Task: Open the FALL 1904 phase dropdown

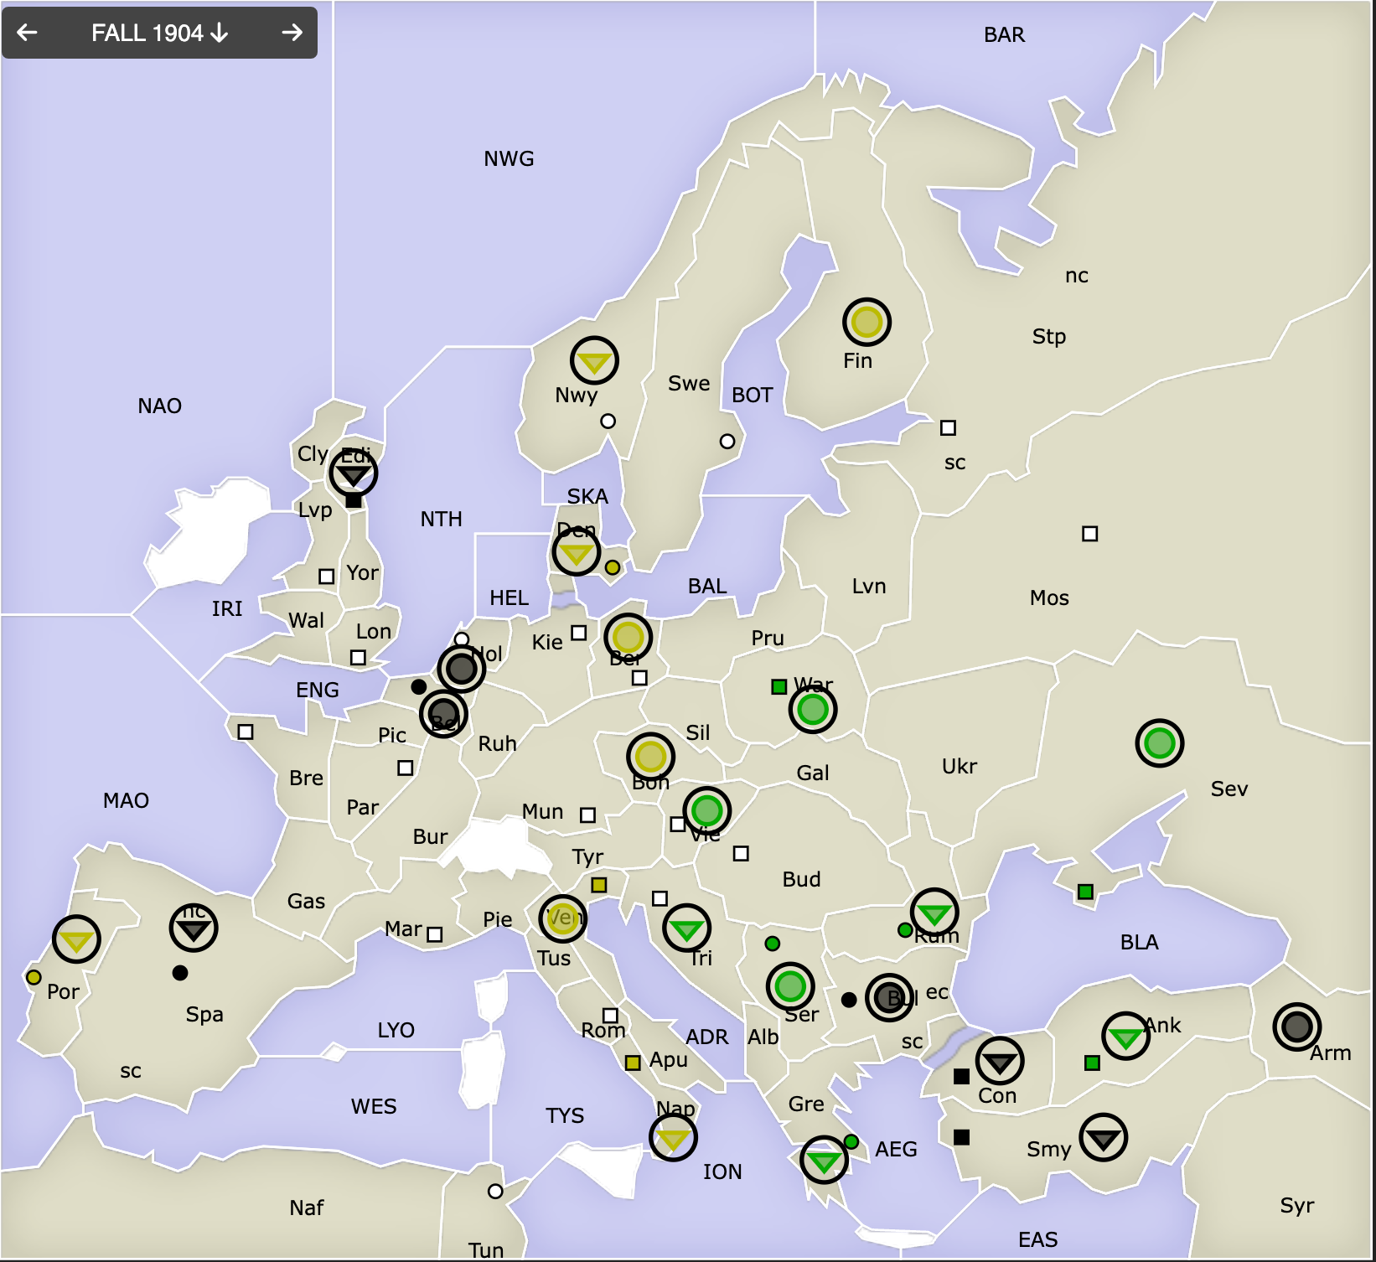Action: coord(159,33)
